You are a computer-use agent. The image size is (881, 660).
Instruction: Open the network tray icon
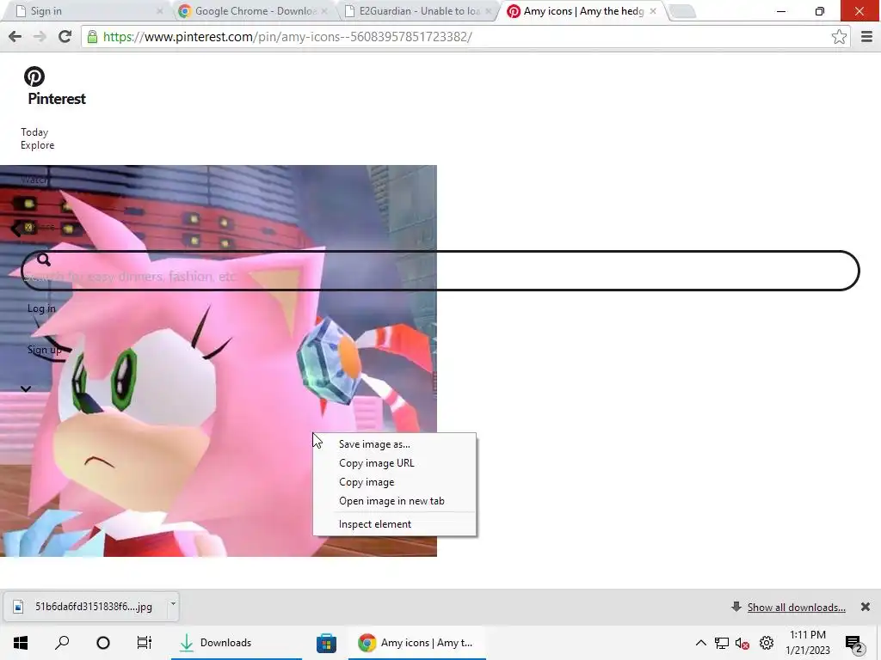[x=722, y=643]
